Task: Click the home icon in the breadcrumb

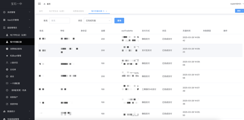Action: [45, 4]
